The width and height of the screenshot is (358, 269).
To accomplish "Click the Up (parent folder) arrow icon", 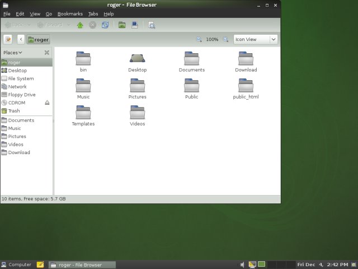I will click(80, 25).
